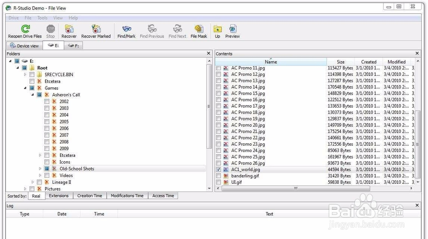428x239 pixels.
Task: Sort by the Modifications Time tab
Action: coord(127,196)
